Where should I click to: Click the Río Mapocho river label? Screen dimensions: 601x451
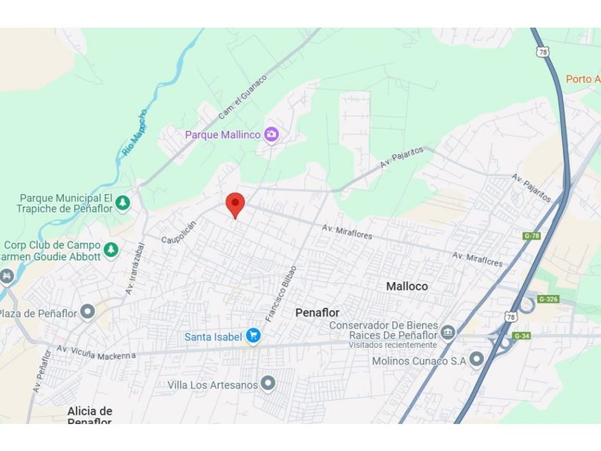pos(135,132)
